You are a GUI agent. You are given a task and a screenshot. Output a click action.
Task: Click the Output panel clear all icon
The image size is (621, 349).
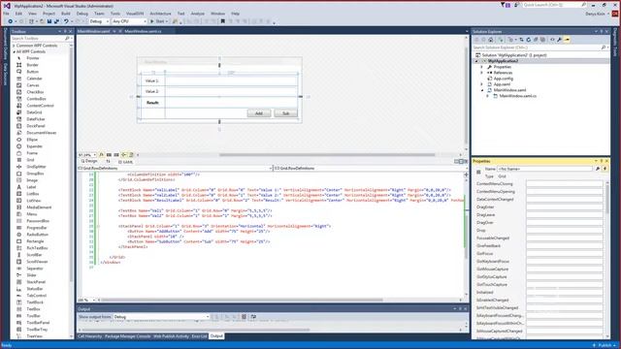(244, 317)
